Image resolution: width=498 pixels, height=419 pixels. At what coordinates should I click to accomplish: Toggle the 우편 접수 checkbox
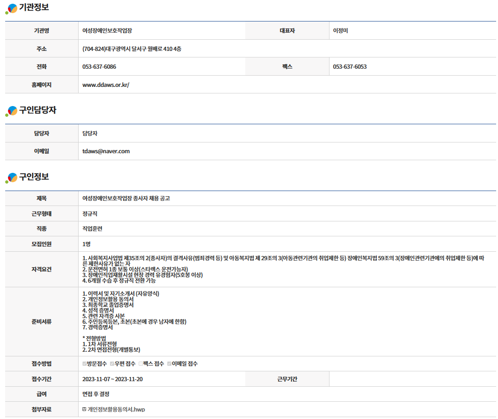pos(112,364)
